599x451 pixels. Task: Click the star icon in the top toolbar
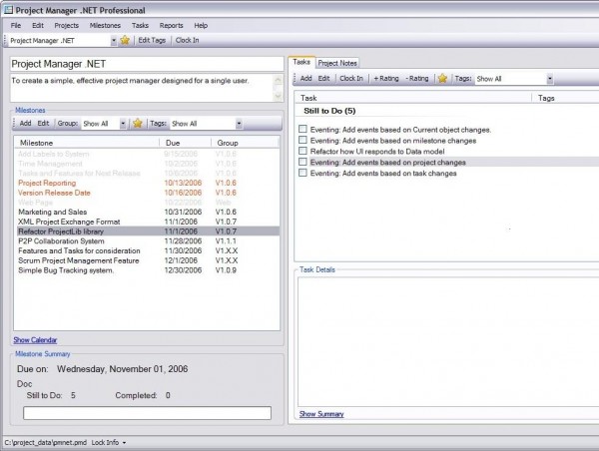point(125,41)
